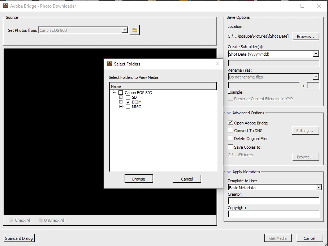Screen dimensions: 328x246
Task: Open the Template to Use dropdown
Action: 319,187
